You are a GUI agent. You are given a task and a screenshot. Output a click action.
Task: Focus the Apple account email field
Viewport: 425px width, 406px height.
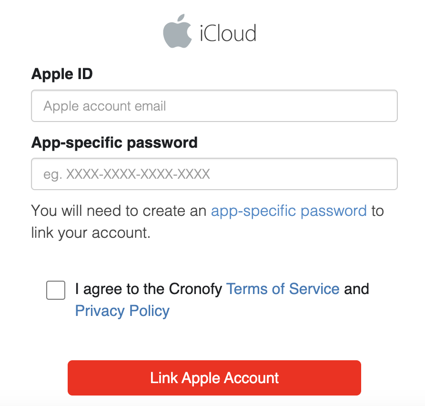(x=214, y=106)
